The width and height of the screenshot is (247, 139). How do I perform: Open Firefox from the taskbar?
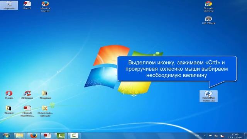coord(34,136)
